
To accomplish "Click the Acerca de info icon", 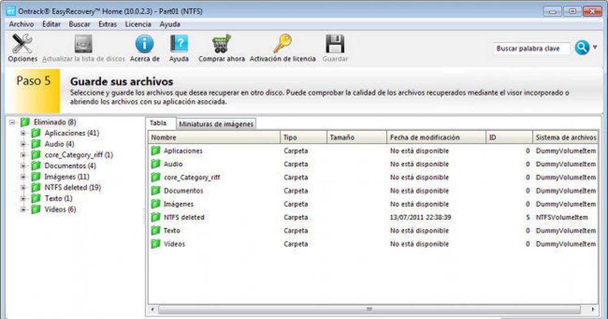I will (x=144, y=45).
